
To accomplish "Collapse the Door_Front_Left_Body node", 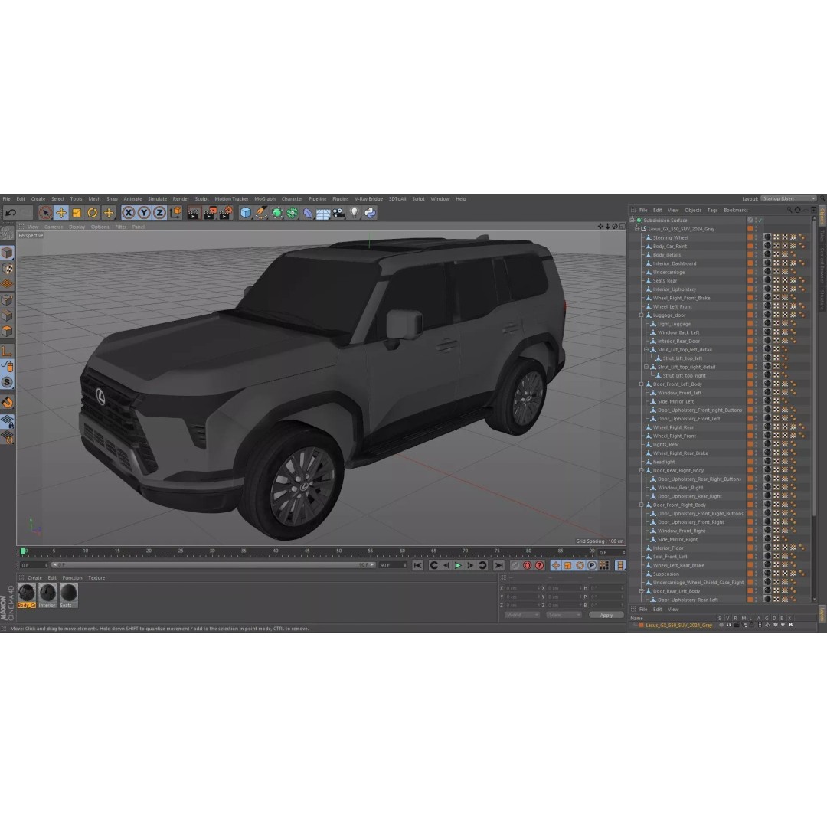I will [642, 384].
